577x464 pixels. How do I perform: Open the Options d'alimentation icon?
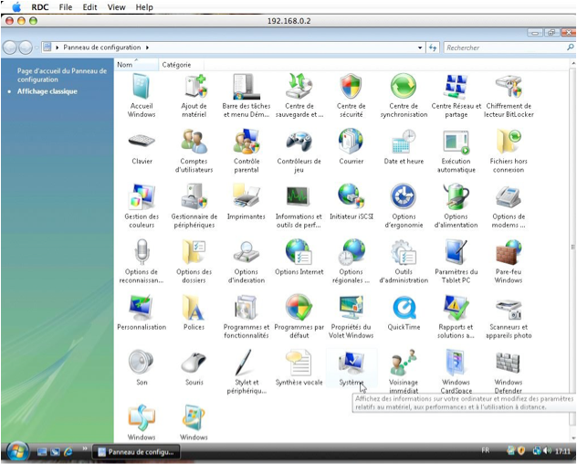point(455,196)
